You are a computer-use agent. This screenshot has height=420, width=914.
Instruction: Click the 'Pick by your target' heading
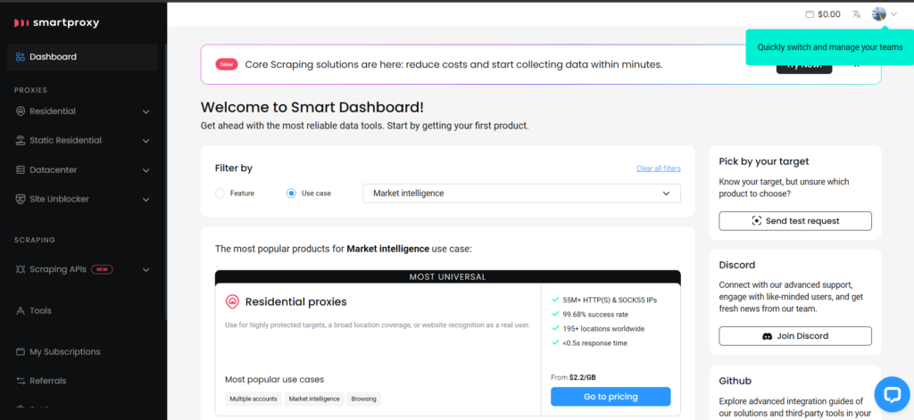(x=764, y=161)
